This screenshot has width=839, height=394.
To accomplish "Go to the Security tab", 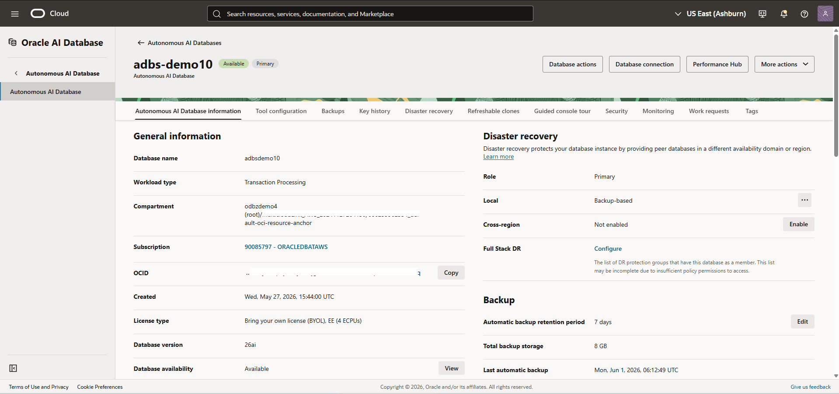I will click(616, 111).
